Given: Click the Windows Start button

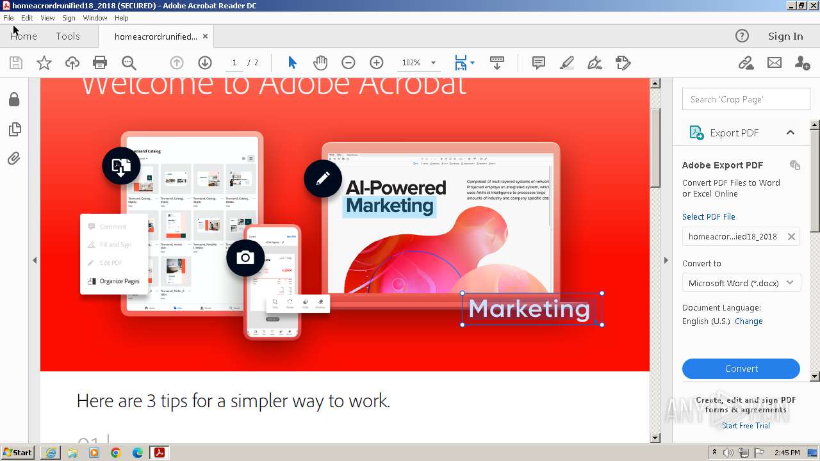Looking at the screenshot, I should coord(18,452).
